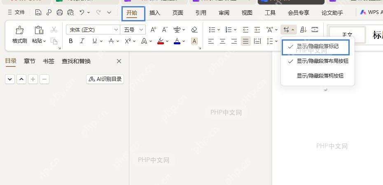Click the Print icon in quick access bar
This screenshot has height=185, width=383.
point(60,12)
